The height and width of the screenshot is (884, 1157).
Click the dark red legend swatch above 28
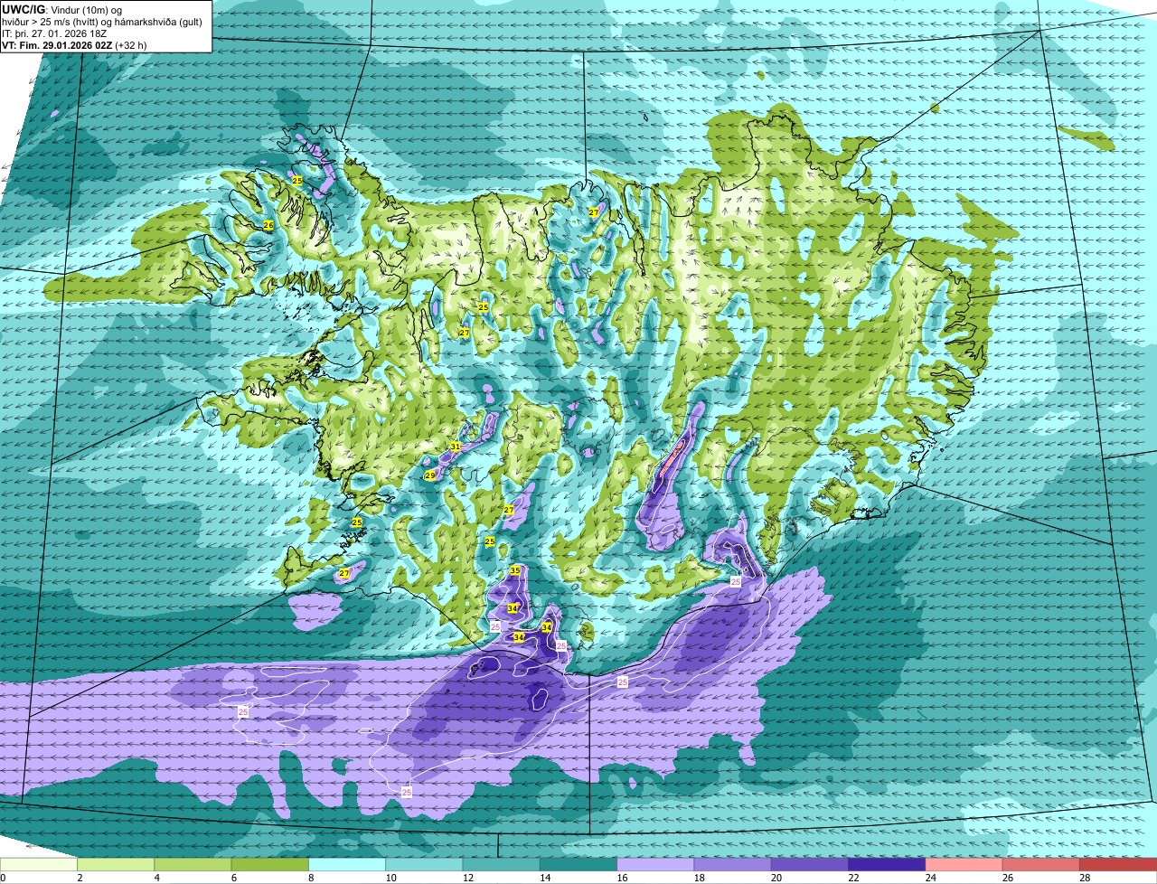click(1118, 864)
